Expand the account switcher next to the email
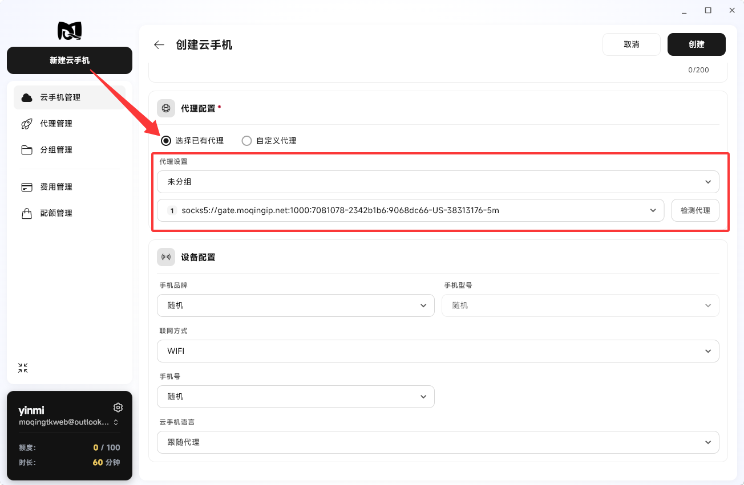This screenshot has height=485, width=744. click(x=116, y=422)
